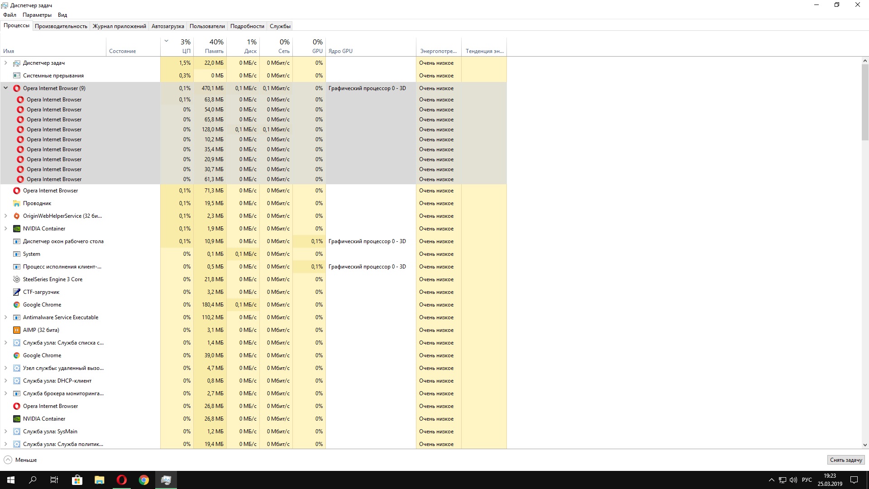Open the notification center icon
The image size is (869, 489).
pyautogui.click(x=854, y=480)
